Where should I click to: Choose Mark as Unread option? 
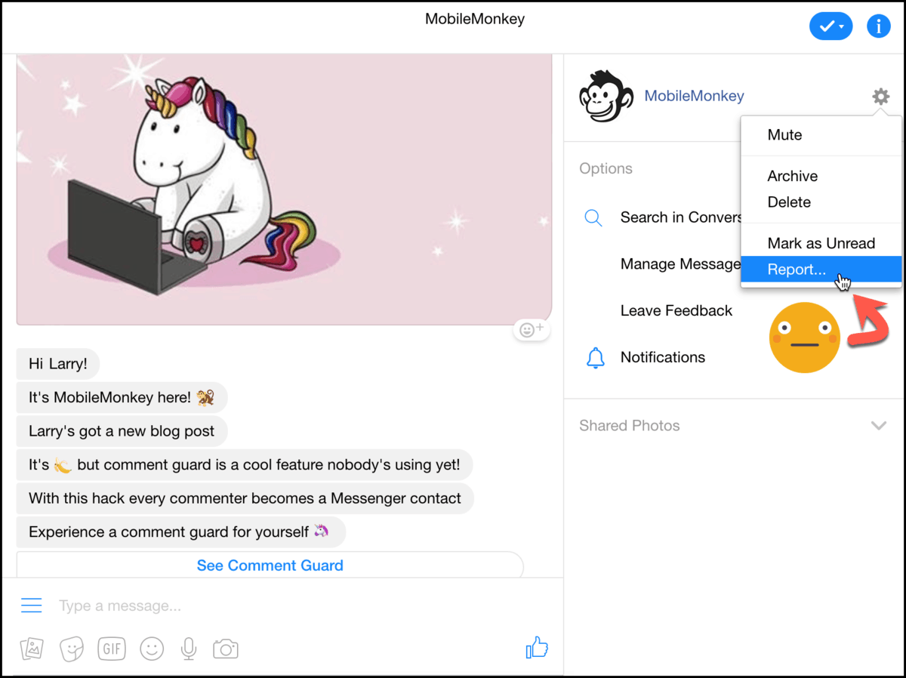(821, 243)
